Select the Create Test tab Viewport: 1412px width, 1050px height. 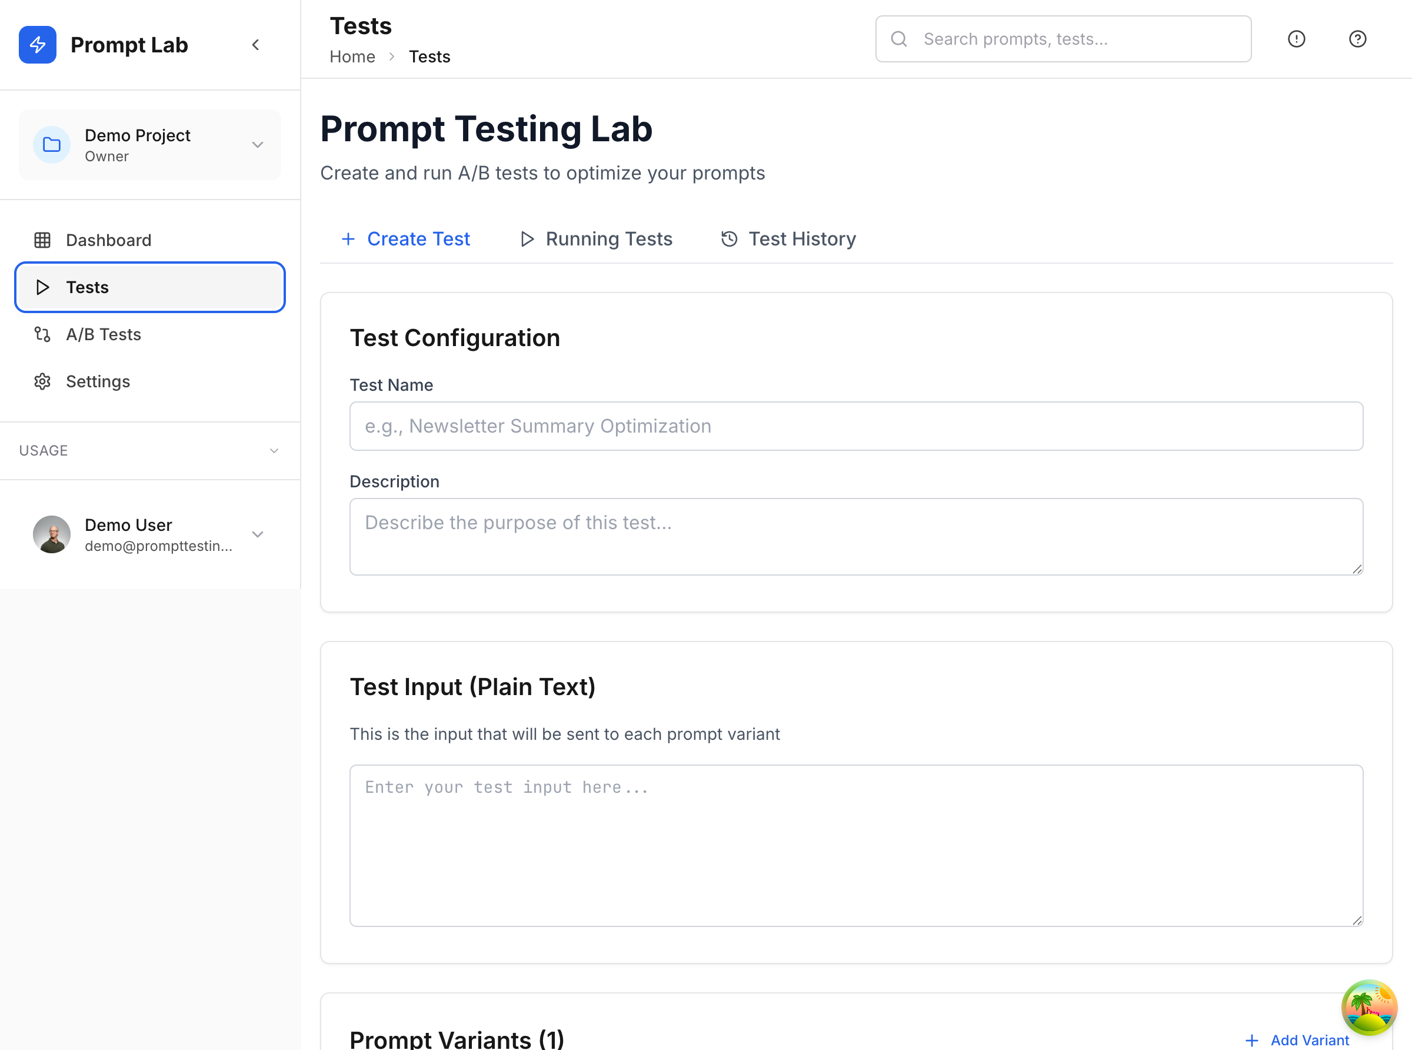[x=405, y=239]
